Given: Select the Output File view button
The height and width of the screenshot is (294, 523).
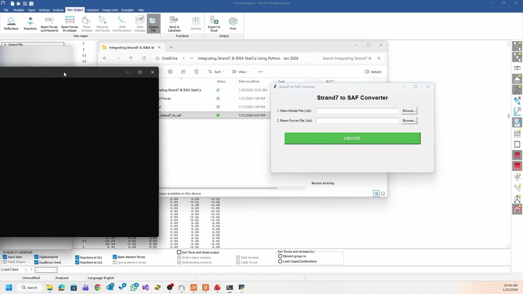Looking at the screenshot, I should click(153, 24).
